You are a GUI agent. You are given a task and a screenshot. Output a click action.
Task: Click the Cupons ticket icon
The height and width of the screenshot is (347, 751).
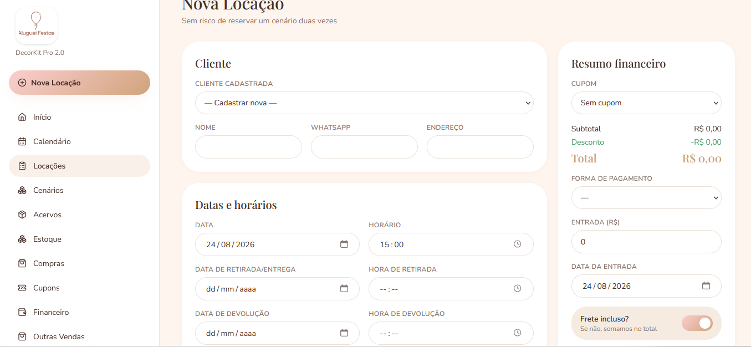point(22,288)
